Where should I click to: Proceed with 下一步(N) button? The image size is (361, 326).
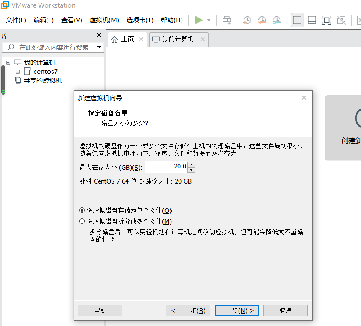coord(236,310)
